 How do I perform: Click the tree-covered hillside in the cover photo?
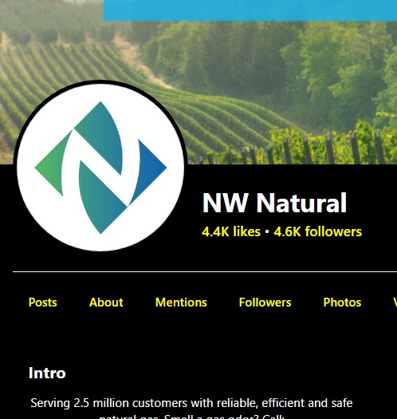pos(267,67)
